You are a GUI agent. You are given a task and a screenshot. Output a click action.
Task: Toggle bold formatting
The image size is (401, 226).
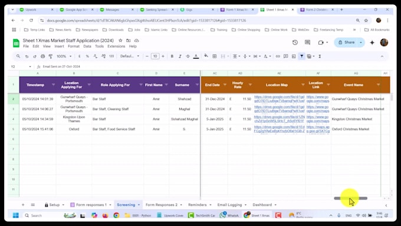tap(172, 56)
